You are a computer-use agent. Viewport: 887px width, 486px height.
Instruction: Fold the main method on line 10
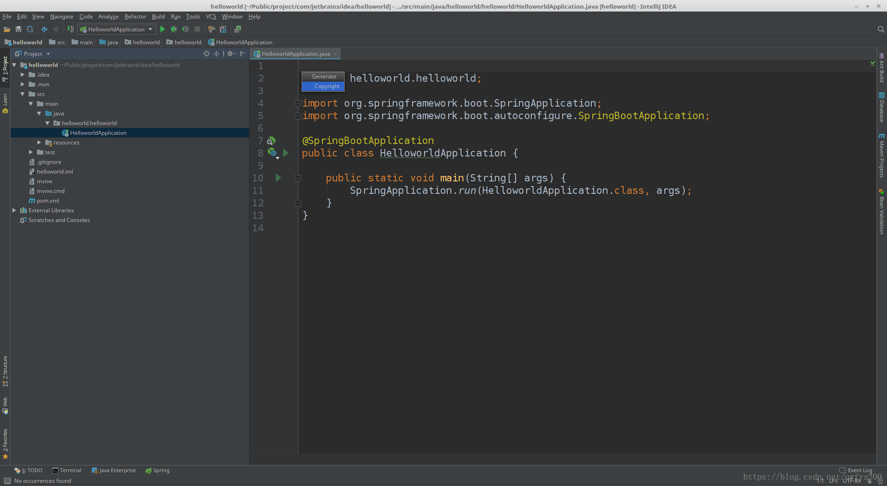(x=298, y=178)
